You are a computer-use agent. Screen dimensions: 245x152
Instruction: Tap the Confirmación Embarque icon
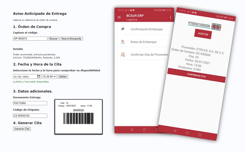[123, 29]
